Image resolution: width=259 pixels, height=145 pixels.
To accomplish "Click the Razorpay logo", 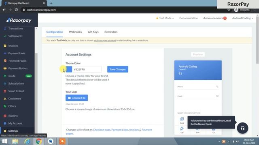I will (19, 20).
